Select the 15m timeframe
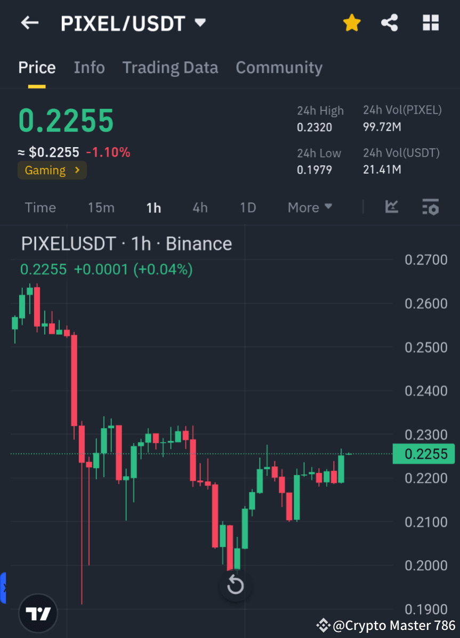Image resolution: width=460 pixels, height=638 pixels. 101,207
